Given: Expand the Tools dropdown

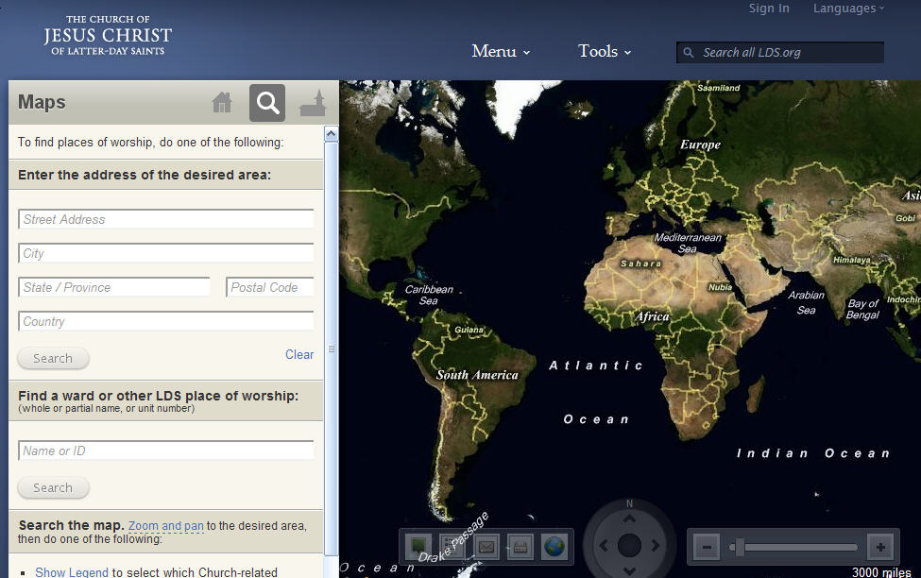Looking at the screenshot, I should coord(605,52).
